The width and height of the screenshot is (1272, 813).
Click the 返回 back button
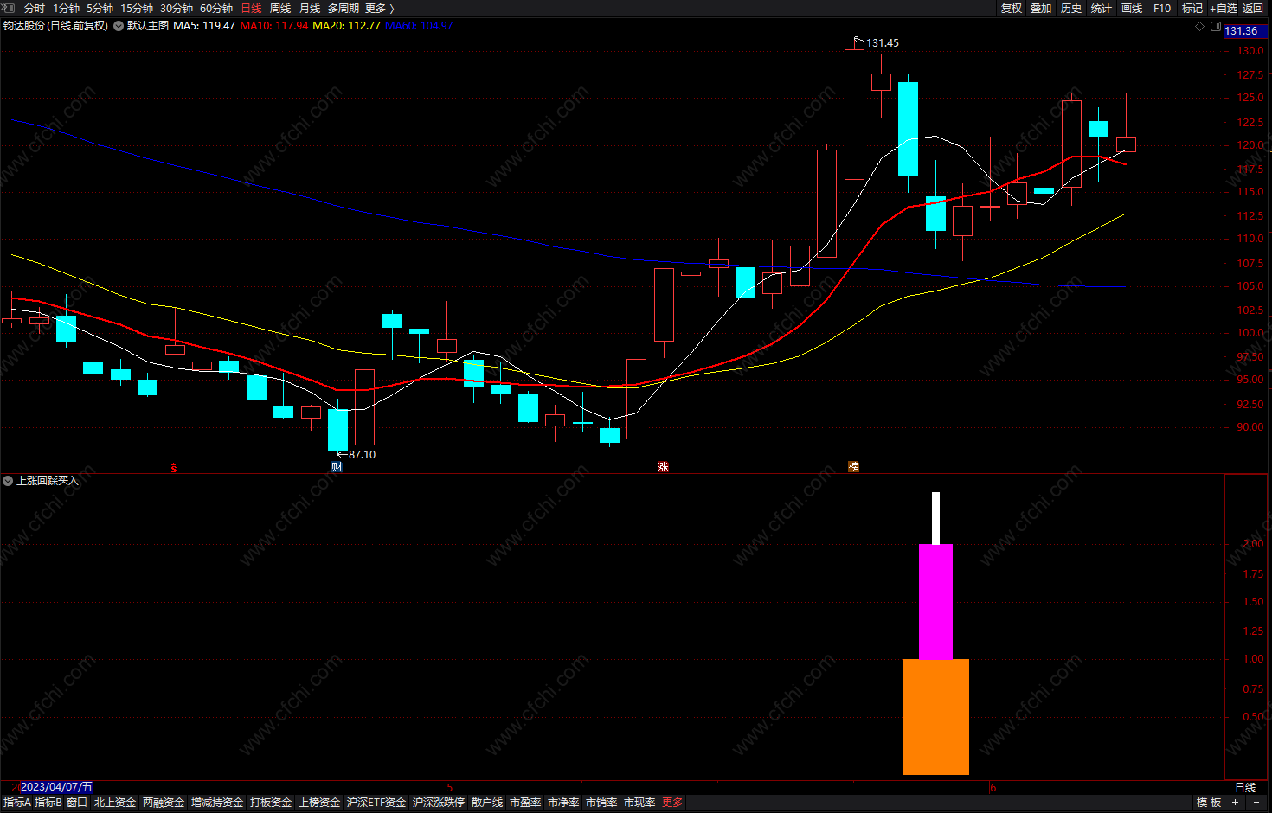pyautogui.click(x=1253, y=8)
